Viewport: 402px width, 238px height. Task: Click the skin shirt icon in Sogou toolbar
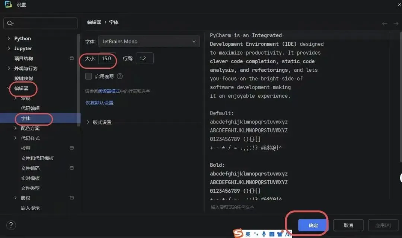280,234
